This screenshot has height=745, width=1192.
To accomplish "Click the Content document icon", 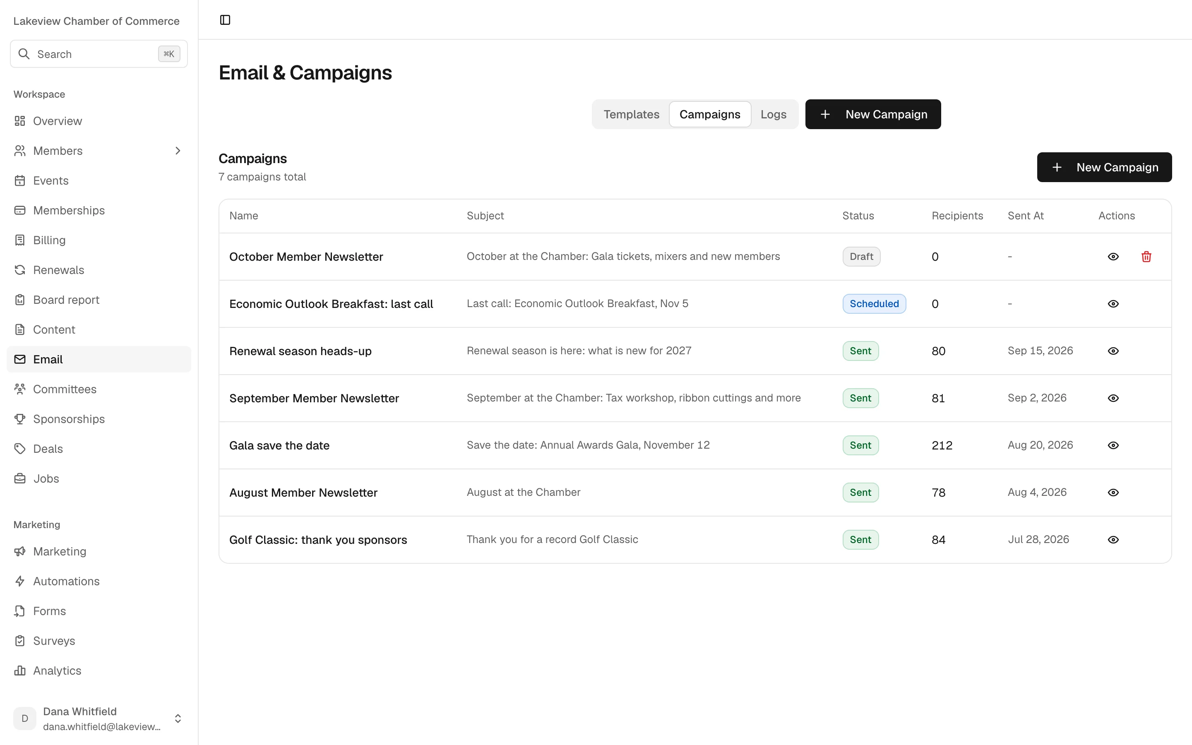I will (x=20, y=329).
